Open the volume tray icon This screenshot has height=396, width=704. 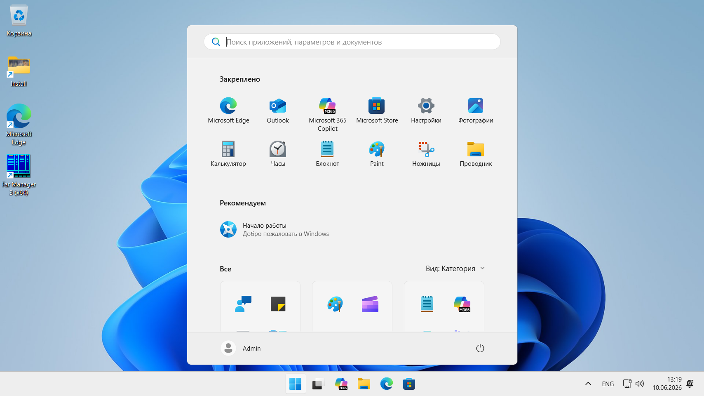[x=640, y=384]
